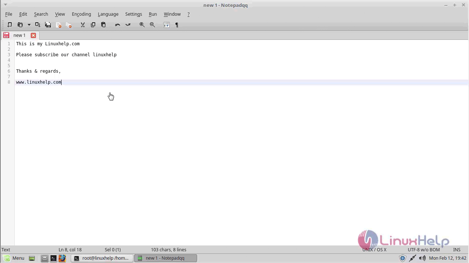The image size is (469, 263).
Task: Click the Redo arrow icon
Action: pos(128,25)
